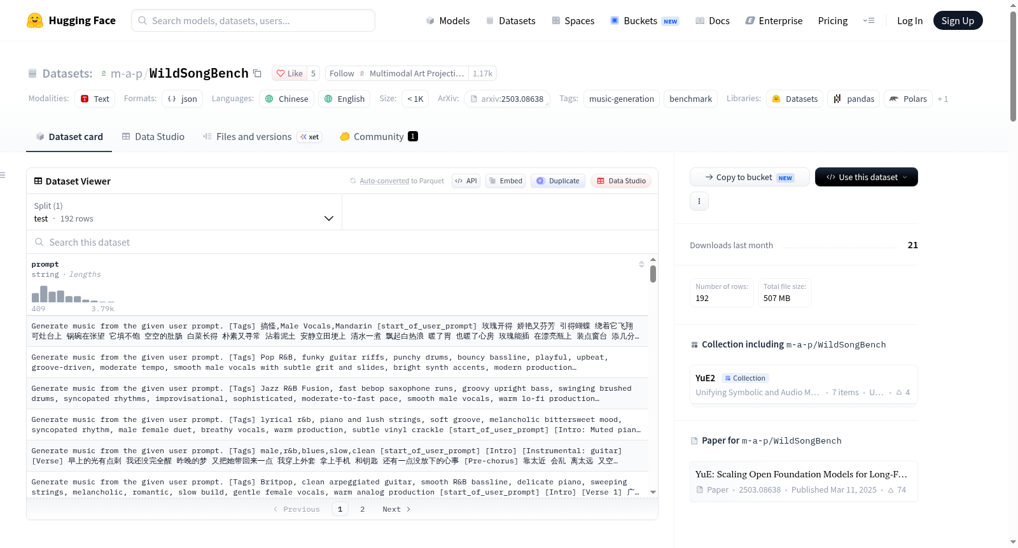Go to Spaces
This screenshot has width=1018, height=548.
[573, 20]
